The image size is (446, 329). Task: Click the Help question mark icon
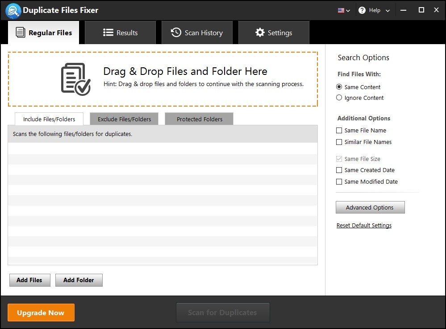click(x=362, y=10)
